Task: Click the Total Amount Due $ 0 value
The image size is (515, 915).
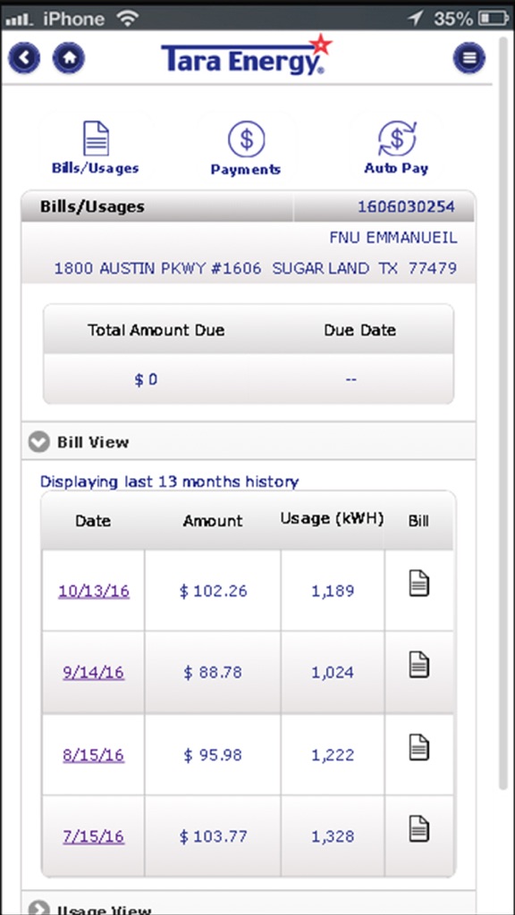Action: coord(146,380)
